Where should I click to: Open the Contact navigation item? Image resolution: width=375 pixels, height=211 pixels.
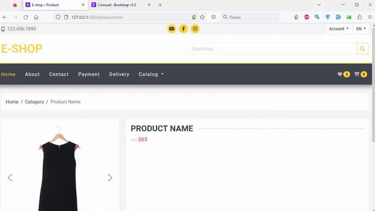point(59,74)
